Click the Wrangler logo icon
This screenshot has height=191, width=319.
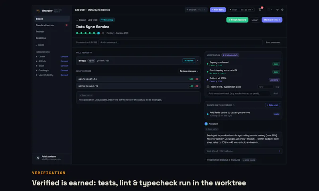coord(38,11)
